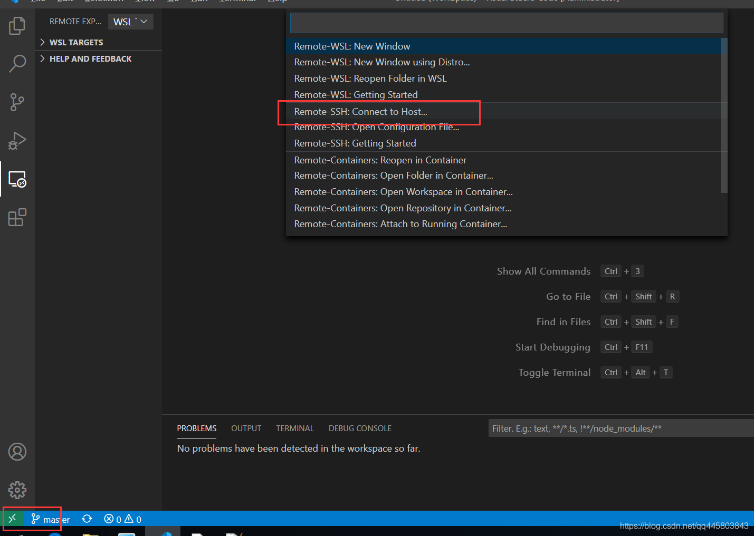Select the Remote Explorer activity bar icon

tap(17, 179)
